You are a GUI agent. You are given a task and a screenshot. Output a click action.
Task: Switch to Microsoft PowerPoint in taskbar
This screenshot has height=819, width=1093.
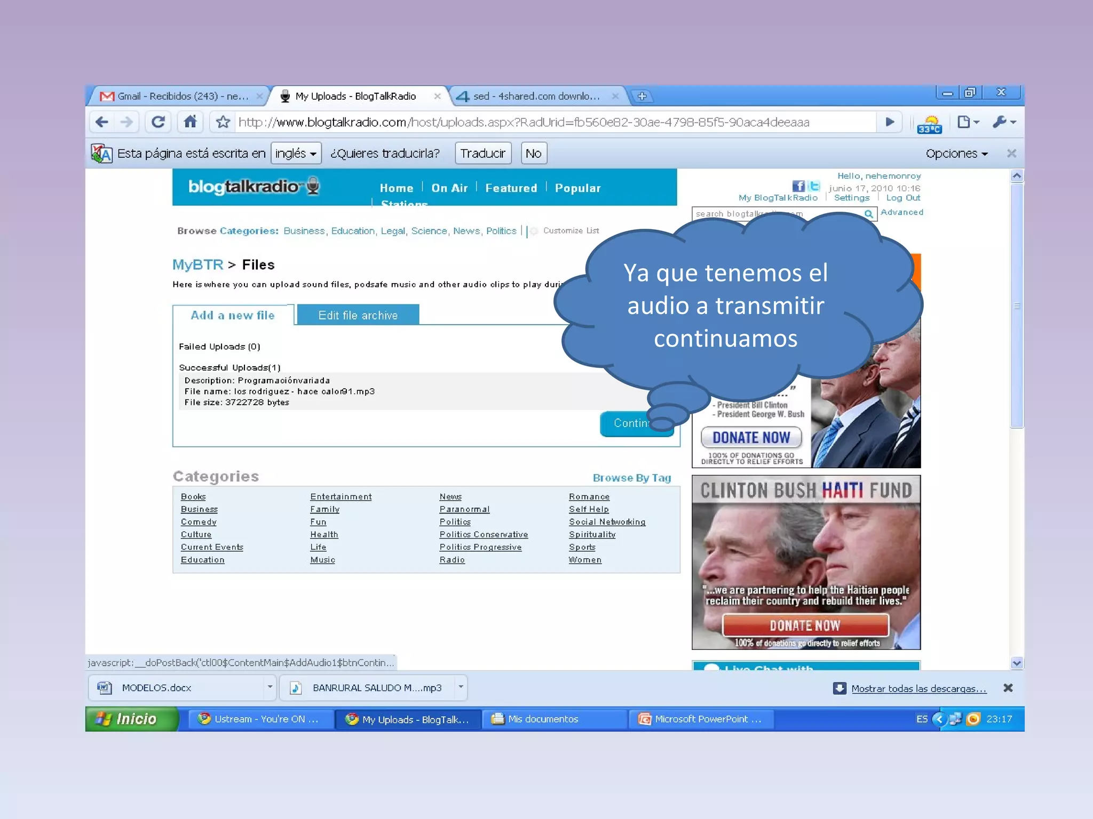point(700,719)
